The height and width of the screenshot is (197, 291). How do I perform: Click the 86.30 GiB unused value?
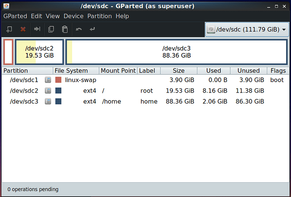coord(250,101)
